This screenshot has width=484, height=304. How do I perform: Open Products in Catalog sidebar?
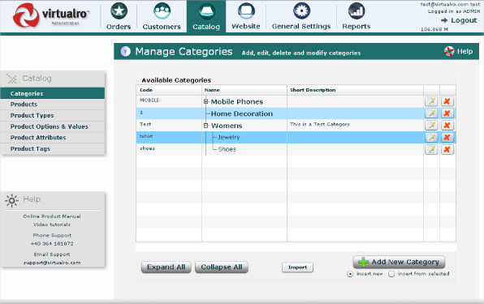(x=53, y=105)
